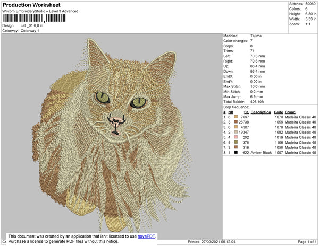Select the brown swatch beside 26738
Screen dimensions: 319x246
pos(236,122)
